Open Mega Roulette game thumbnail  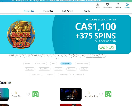(x=70, y=94)
